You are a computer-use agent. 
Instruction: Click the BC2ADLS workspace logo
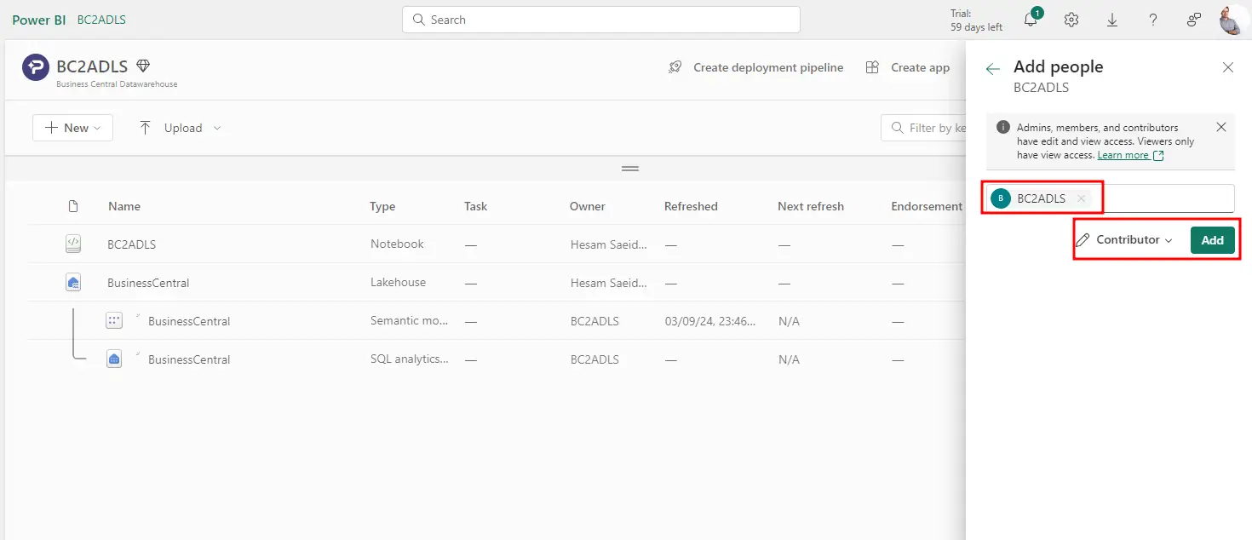[36, 67]
